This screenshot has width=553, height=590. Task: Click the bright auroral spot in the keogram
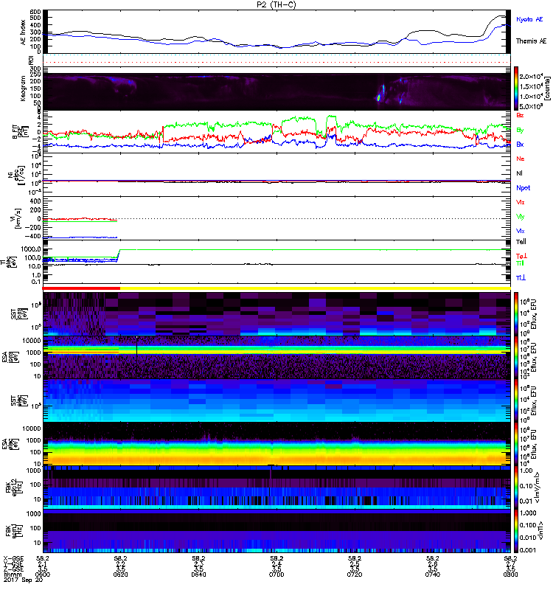pos(379,97)
